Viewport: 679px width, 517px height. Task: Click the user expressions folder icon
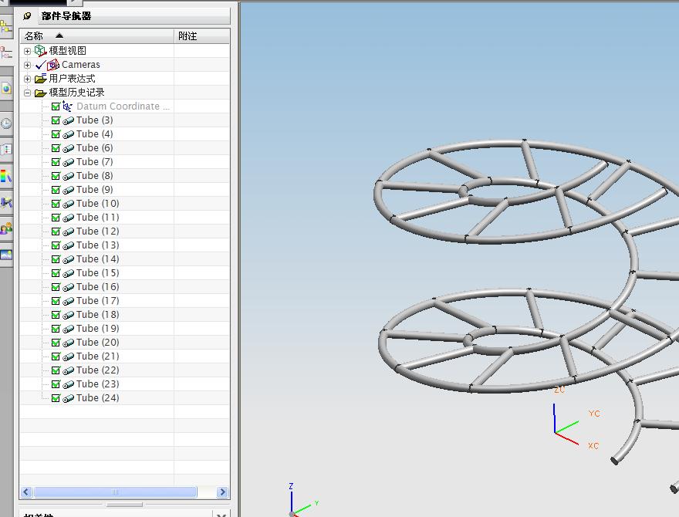40,79
